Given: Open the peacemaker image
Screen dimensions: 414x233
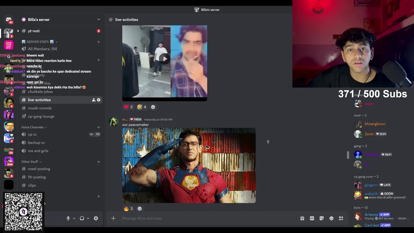Looking at the screenshot, I should pyautogui.click(x=189, y=165).
